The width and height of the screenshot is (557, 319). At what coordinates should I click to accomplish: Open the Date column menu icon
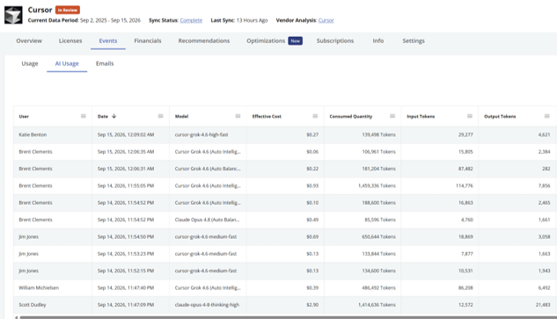point(160,116)
